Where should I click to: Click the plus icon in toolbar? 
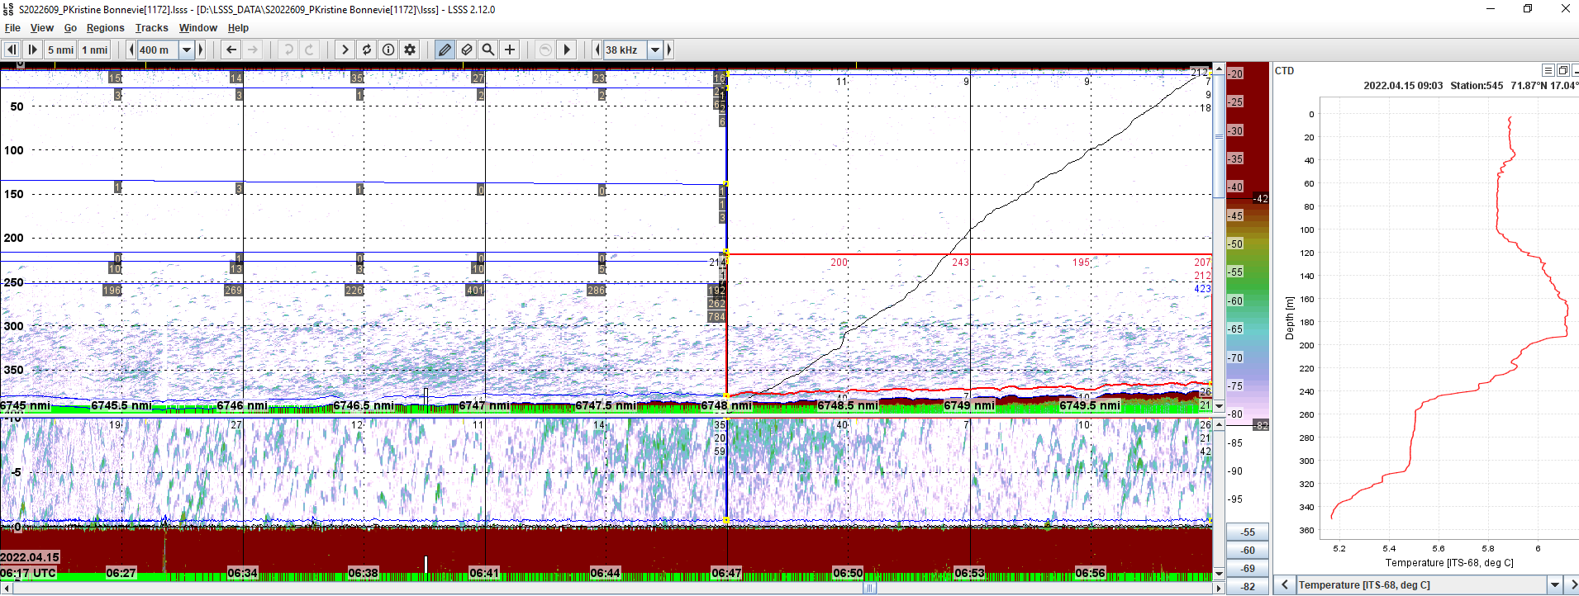(x=510, y=50)
